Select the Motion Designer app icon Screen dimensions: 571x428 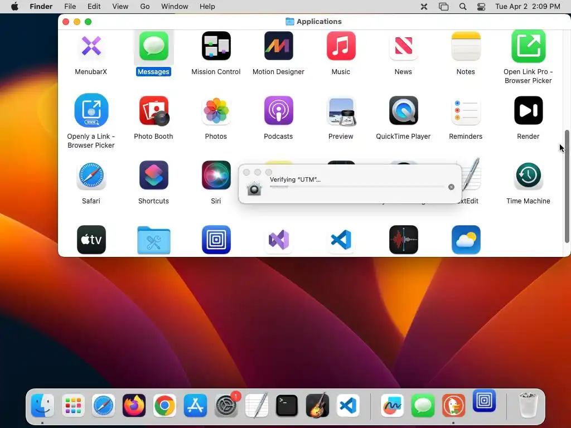click(279, 46)
